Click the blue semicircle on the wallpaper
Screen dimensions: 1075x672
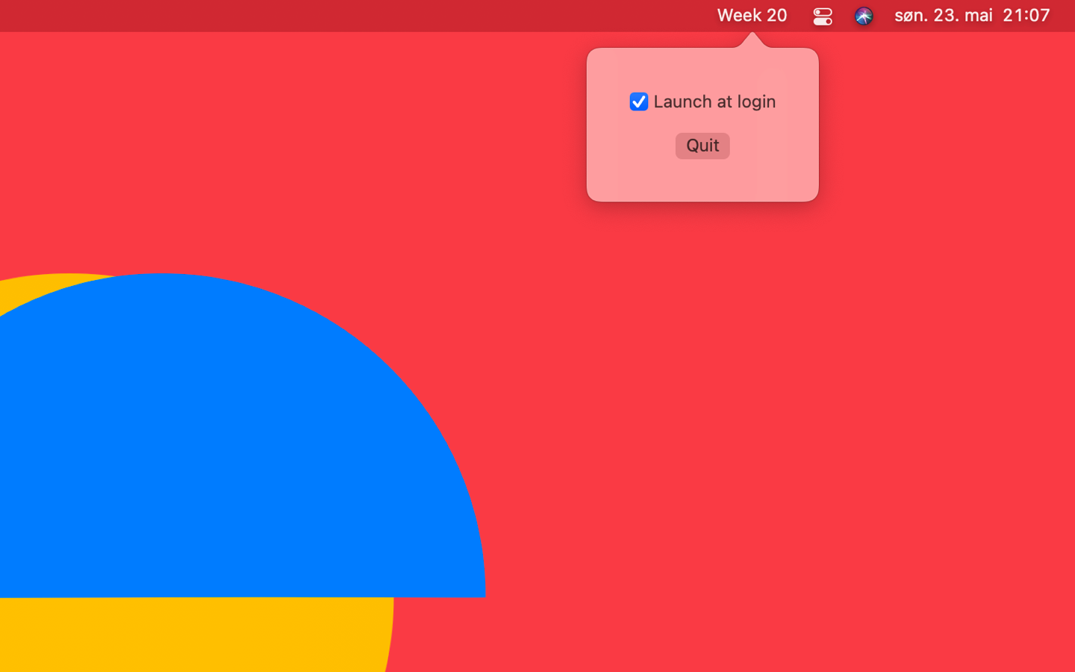[x=224, y=448]
